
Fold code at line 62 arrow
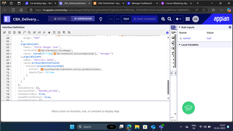tap(11, 44)
